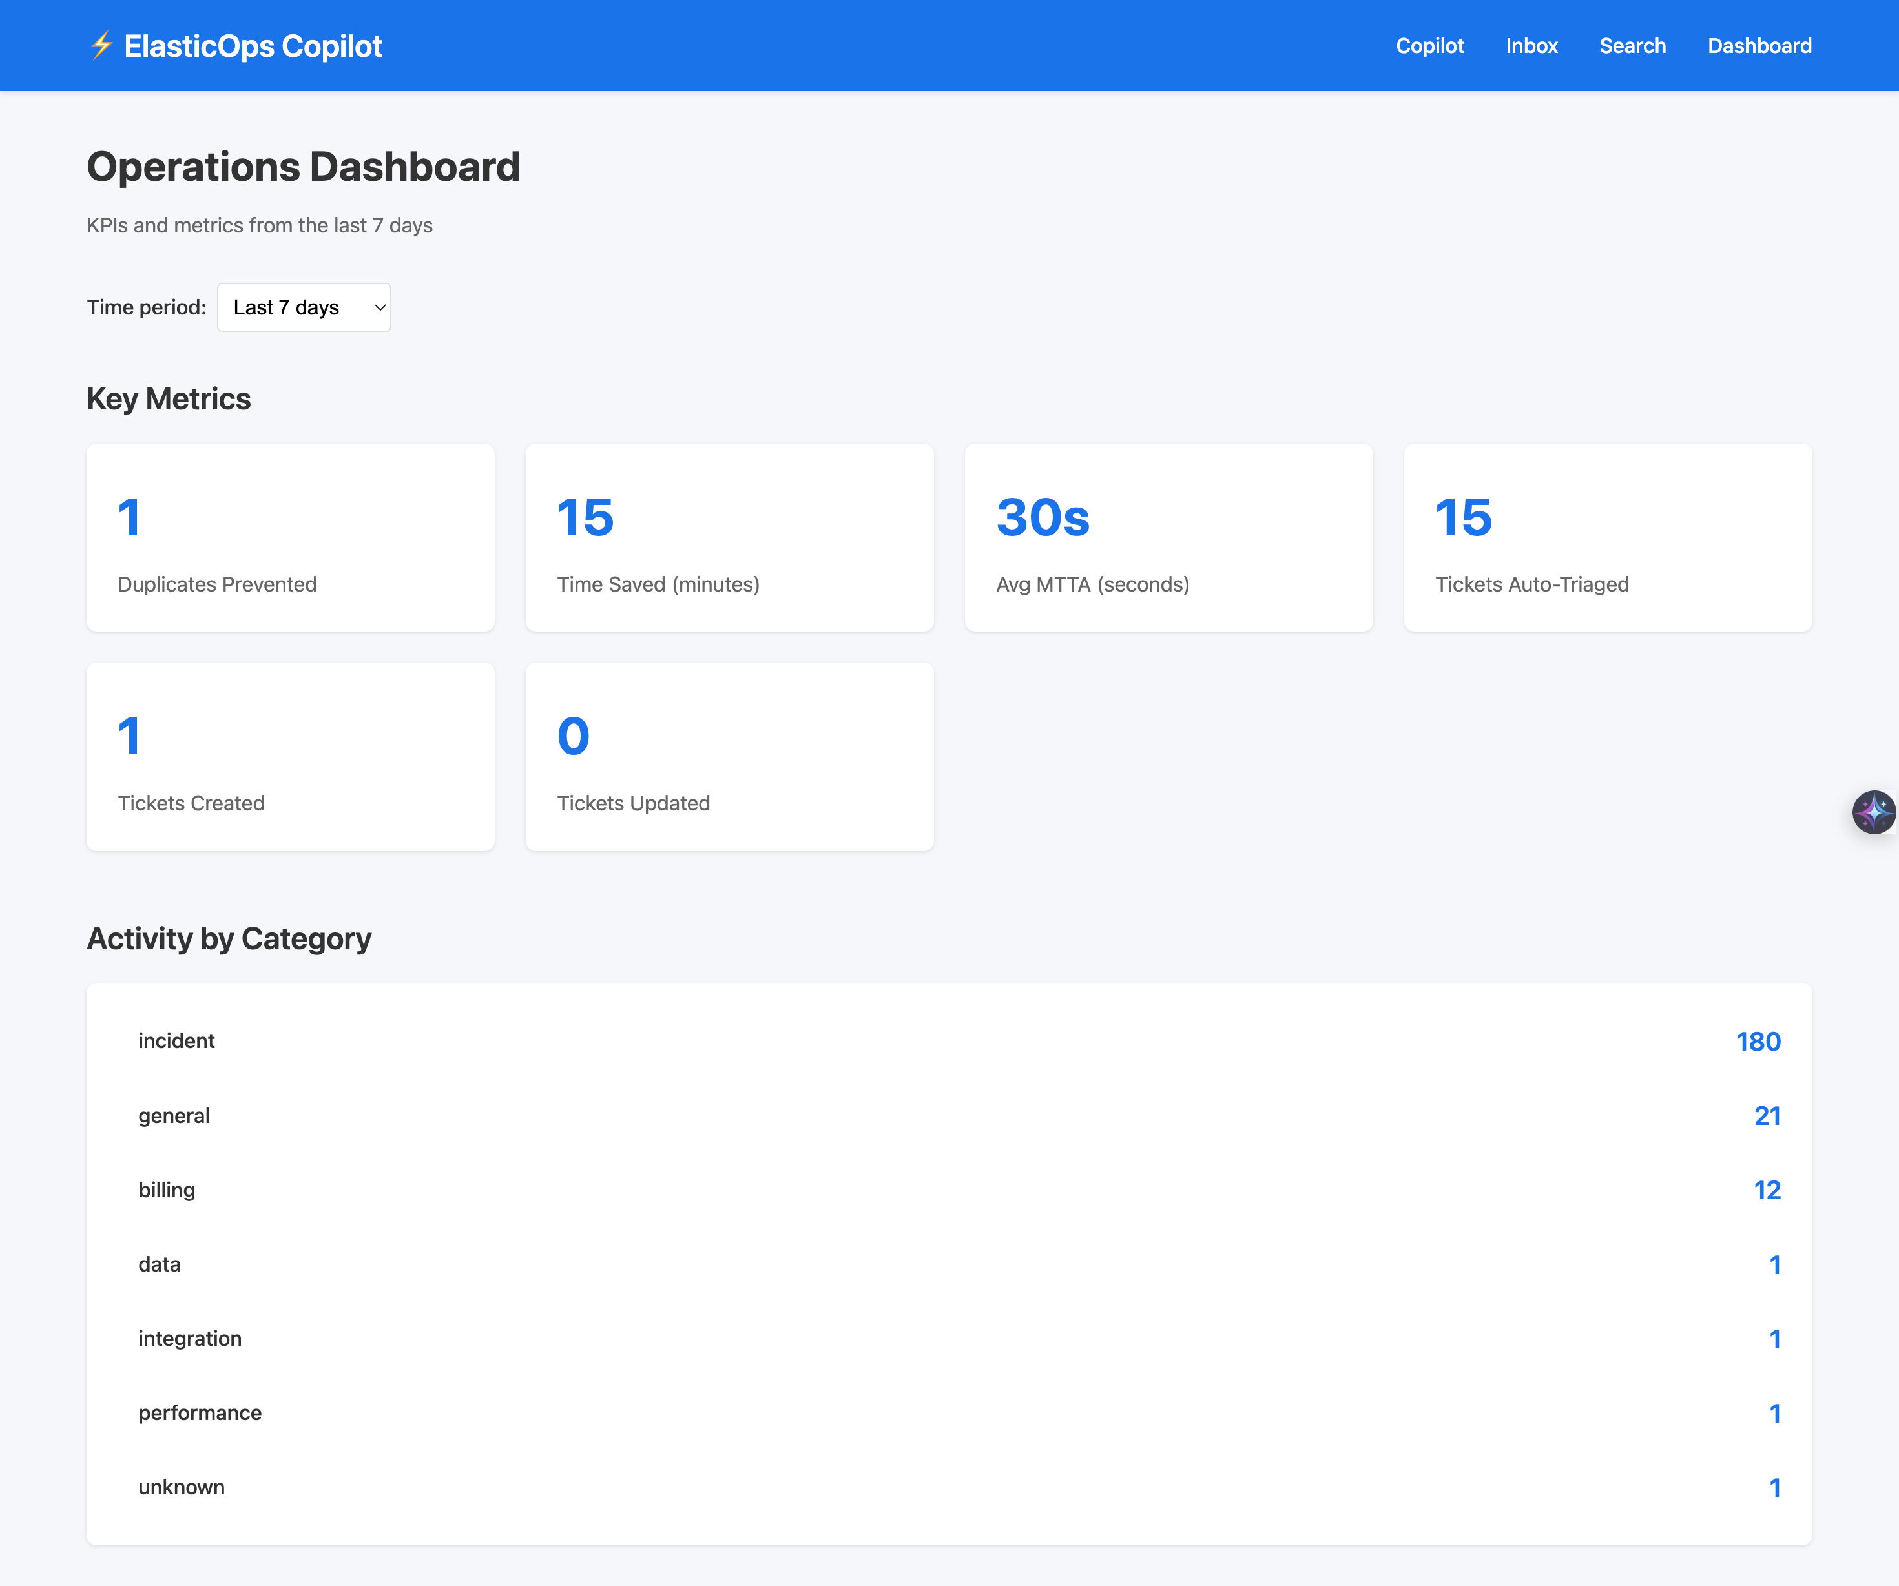
Task: Open the Tickets Auto-Triaged metric card
Action: click(1607, 538)
